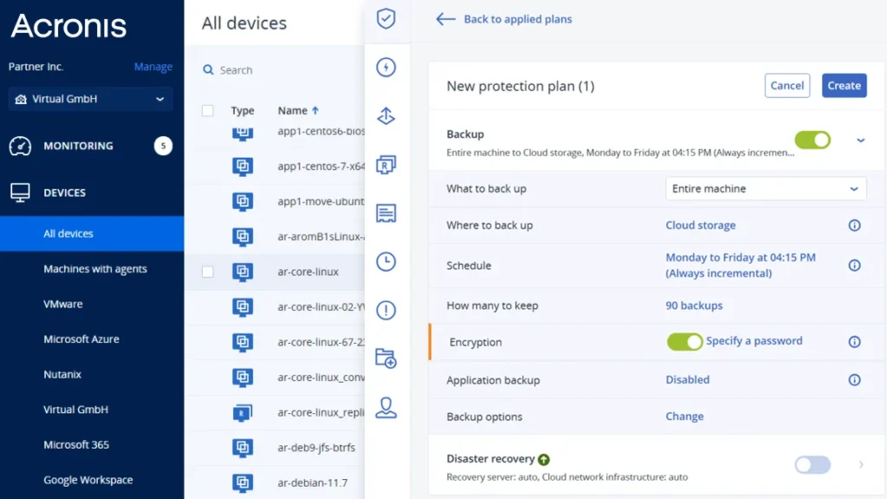Turn off the Encryption toggle

tap(684, 342)
